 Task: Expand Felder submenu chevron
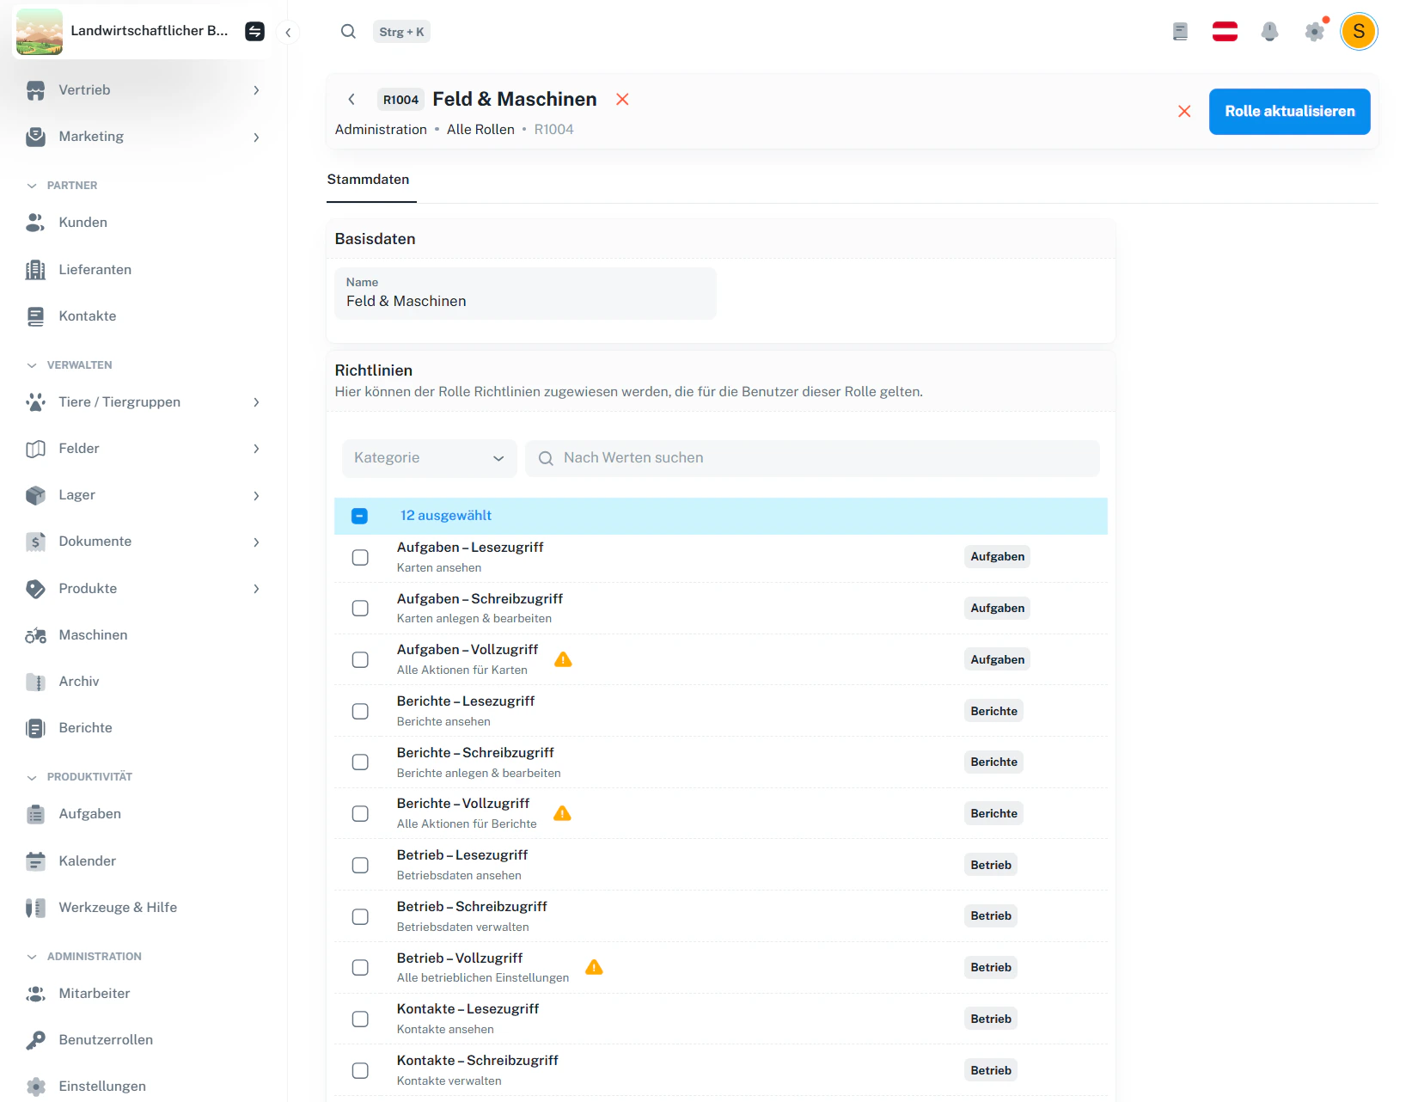[256, 449]
